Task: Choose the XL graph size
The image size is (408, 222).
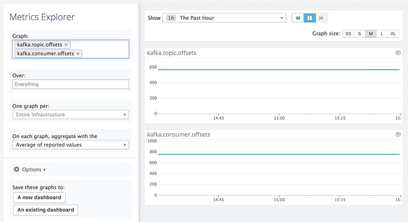Action: [393, 34]
